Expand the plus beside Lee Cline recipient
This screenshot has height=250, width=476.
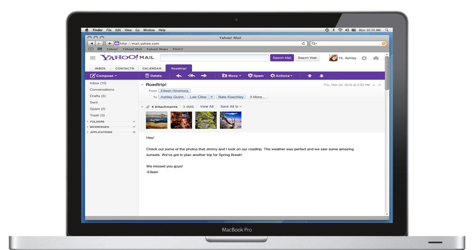tap(211, 97)
